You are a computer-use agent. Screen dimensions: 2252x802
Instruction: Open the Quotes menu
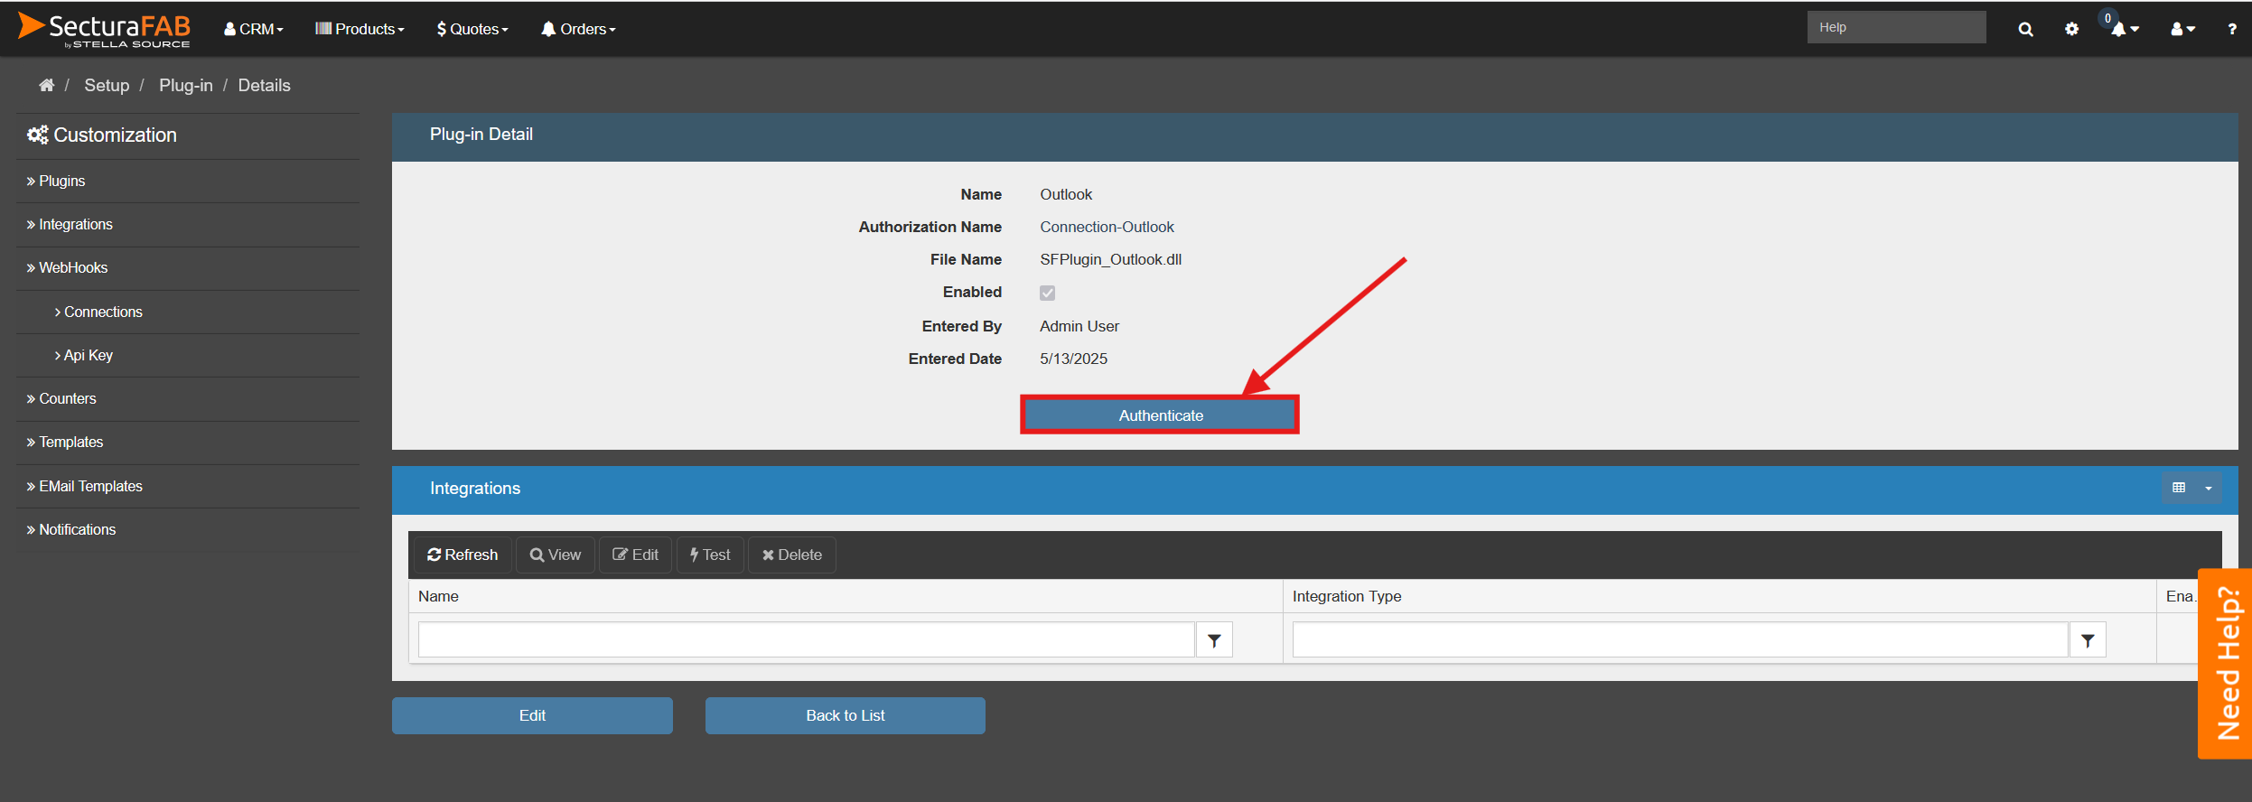coord(472,29)
